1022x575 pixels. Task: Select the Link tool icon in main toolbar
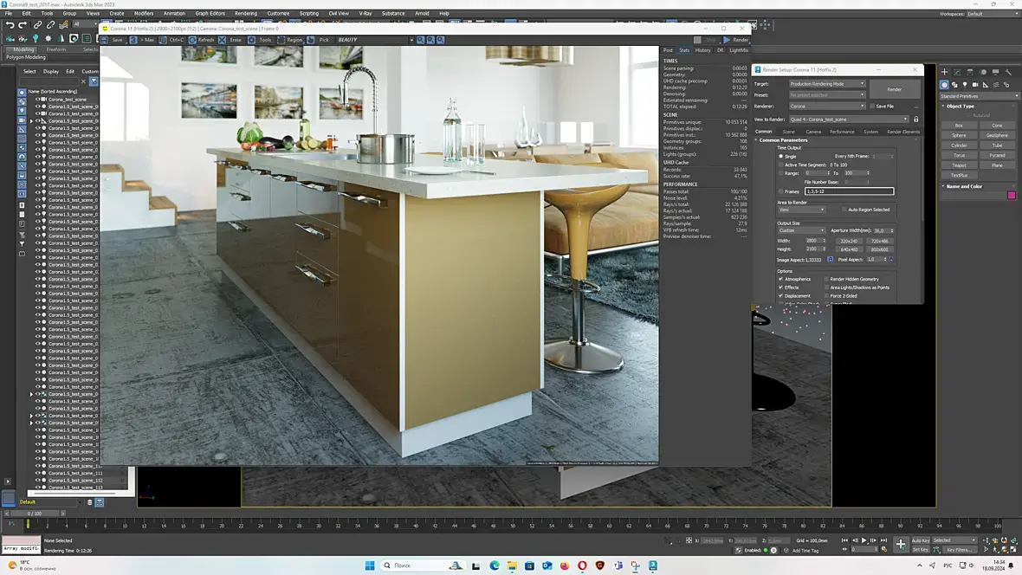(x=38, y=25)
